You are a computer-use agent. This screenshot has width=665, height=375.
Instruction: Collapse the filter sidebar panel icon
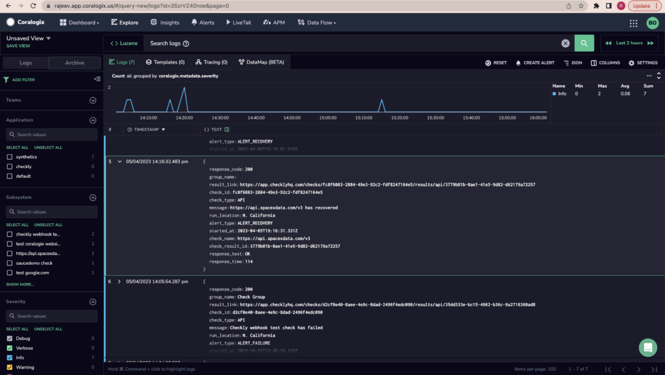coord(97,79)
